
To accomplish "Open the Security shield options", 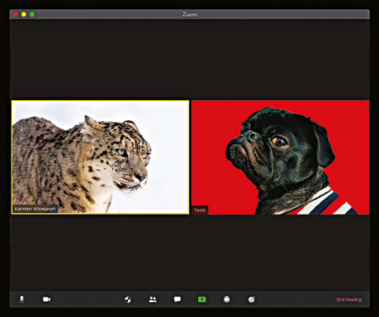I will 128,299.
